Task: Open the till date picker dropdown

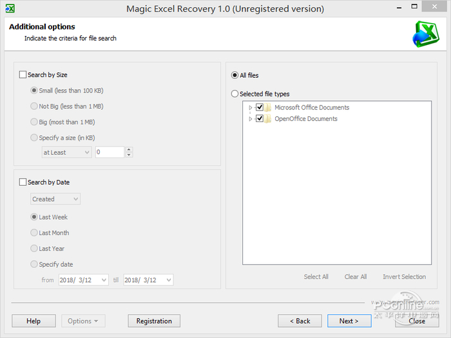Action: [x=169, y=280]
